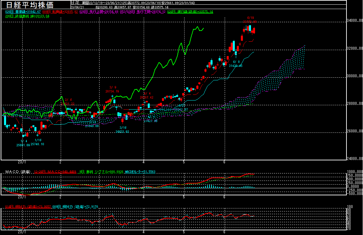Image resolution: width=363 pixels, height=235 pixels.
Task: Click the 026日 基準線=31842.67 legend link
Action: click(23, 12)
